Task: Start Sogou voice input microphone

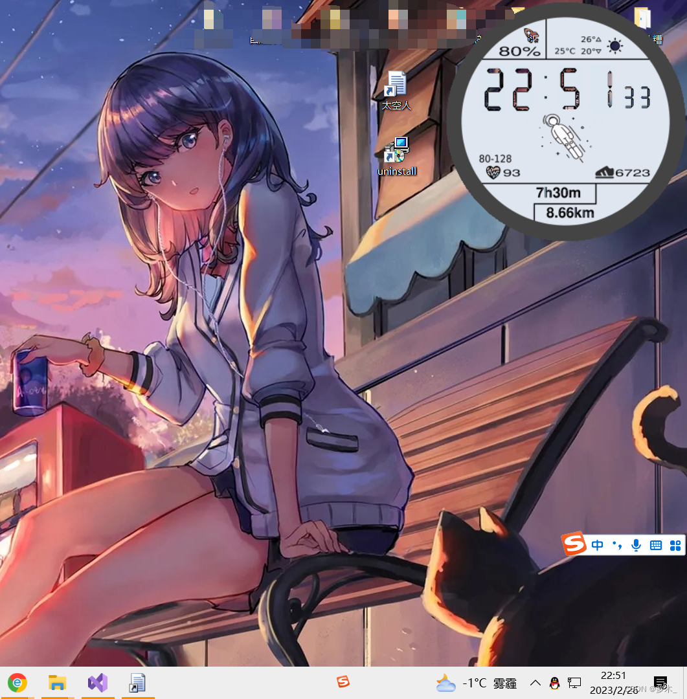Action: point(636,545)
